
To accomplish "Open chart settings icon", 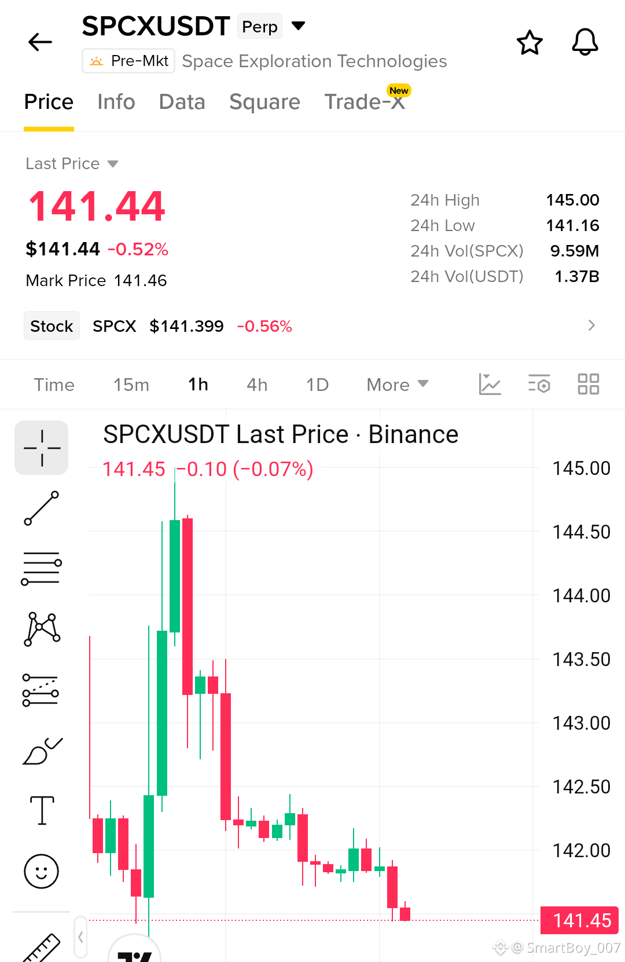I will (x=539, y=384).
